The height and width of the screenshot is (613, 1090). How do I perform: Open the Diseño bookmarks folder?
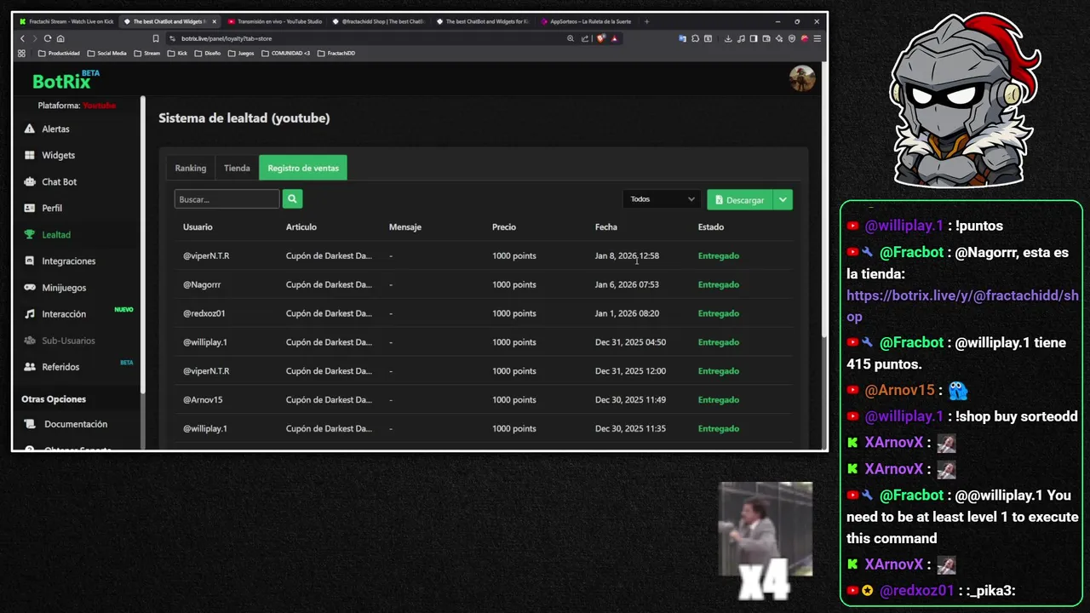(208, 53)
